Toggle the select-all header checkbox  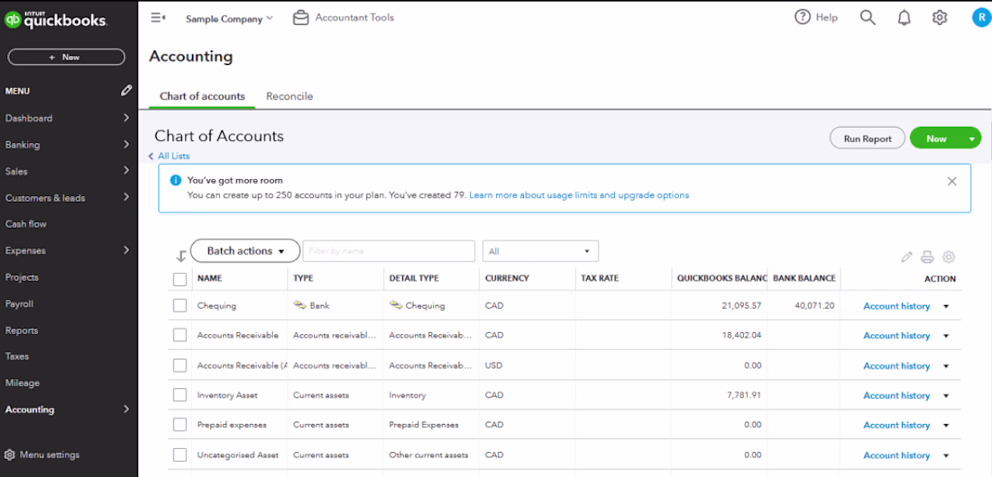[179, 279]
